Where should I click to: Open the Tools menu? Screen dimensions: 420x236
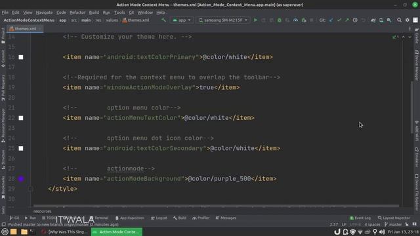click(119, 12)
